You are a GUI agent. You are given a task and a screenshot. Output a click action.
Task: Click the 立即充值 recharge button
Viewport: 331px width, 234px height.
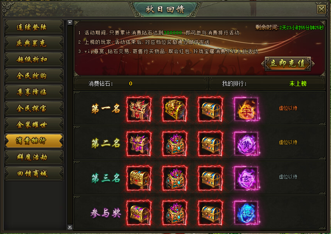[288, 64]
